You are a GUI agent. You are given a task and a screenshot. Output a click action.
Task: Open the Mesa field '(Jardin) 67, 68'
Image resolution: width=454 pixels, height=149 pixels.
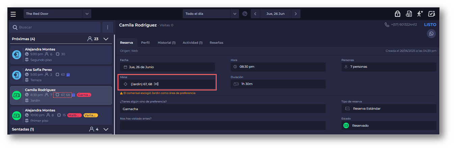pyautogui.click(x=167, y=84)
